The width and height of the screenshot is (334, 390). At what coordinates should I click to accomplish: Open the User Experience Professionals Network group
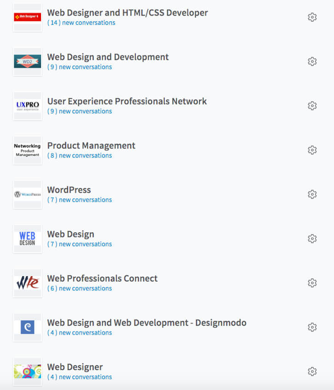[x=127, y=101]
